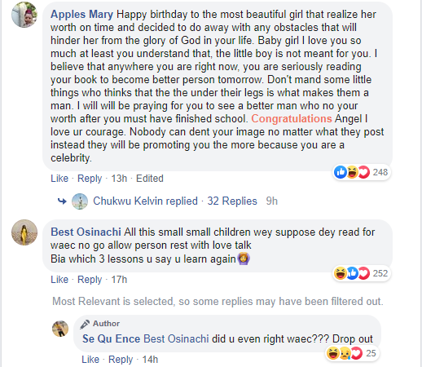The image size is (422, 367).
Task: Open the Se Qu Ence name link
Action: click(x=112, y=338)
